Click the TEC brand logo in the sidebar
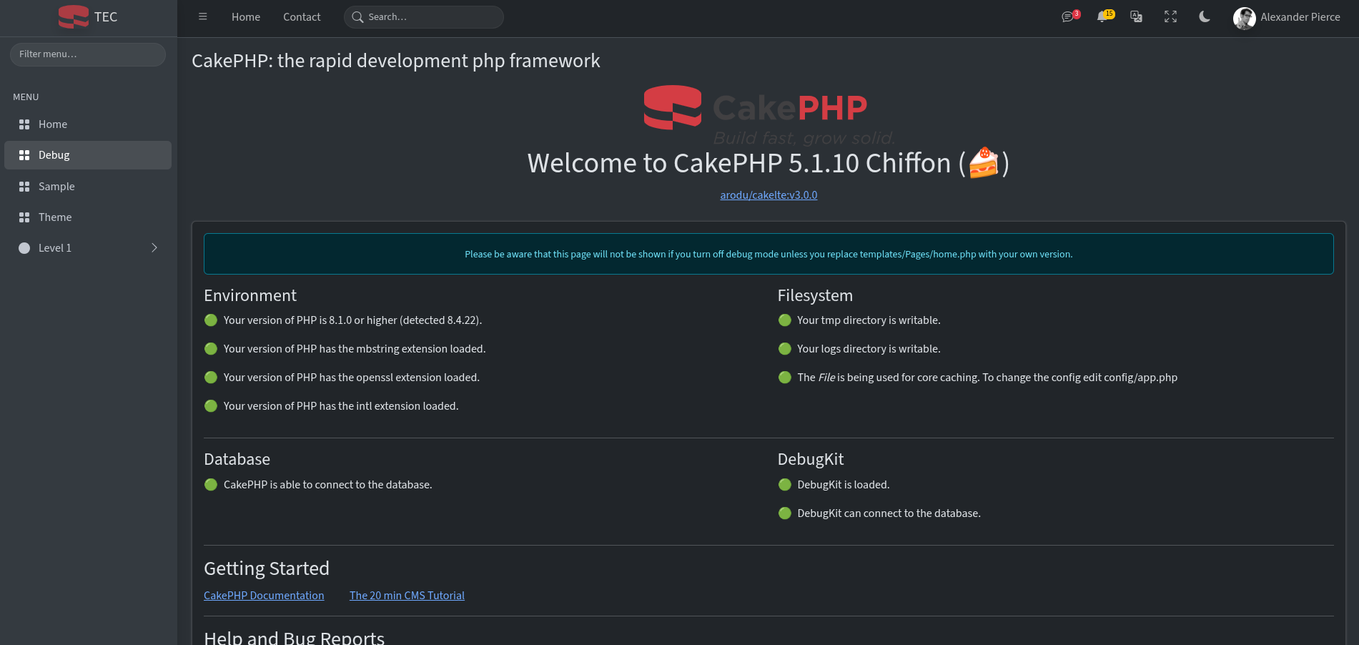The height and width of the screenshot is (645, 1359). coord(88,16)
